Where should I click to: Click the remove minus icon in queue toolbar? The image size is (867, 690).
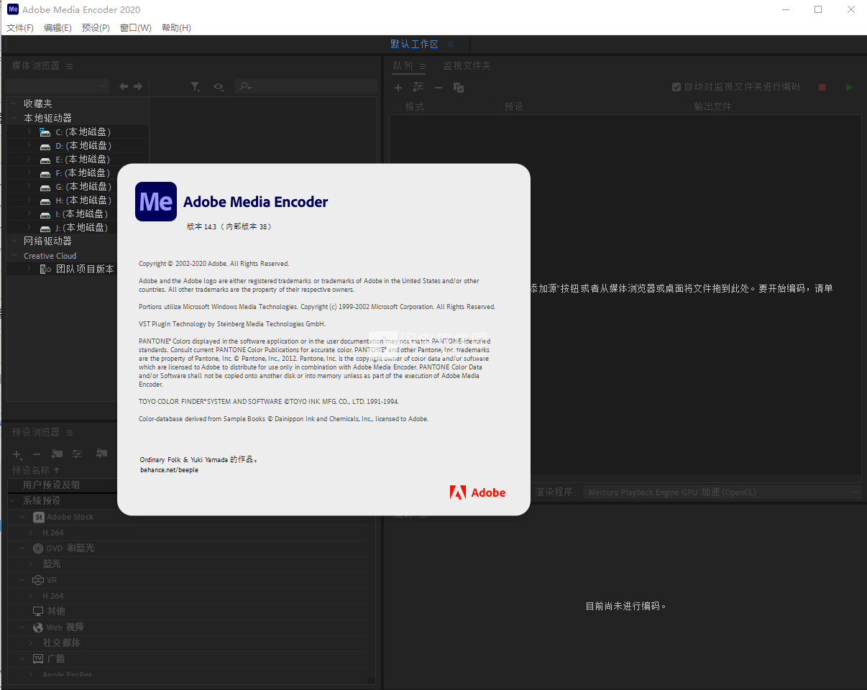click(x=438, y=87)
